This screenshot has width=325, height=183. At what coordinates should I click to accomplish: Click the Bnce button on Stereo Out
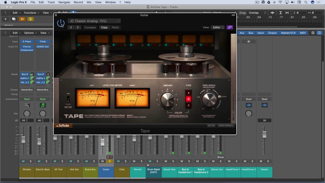pyautogui.click(x=220, y=157)
